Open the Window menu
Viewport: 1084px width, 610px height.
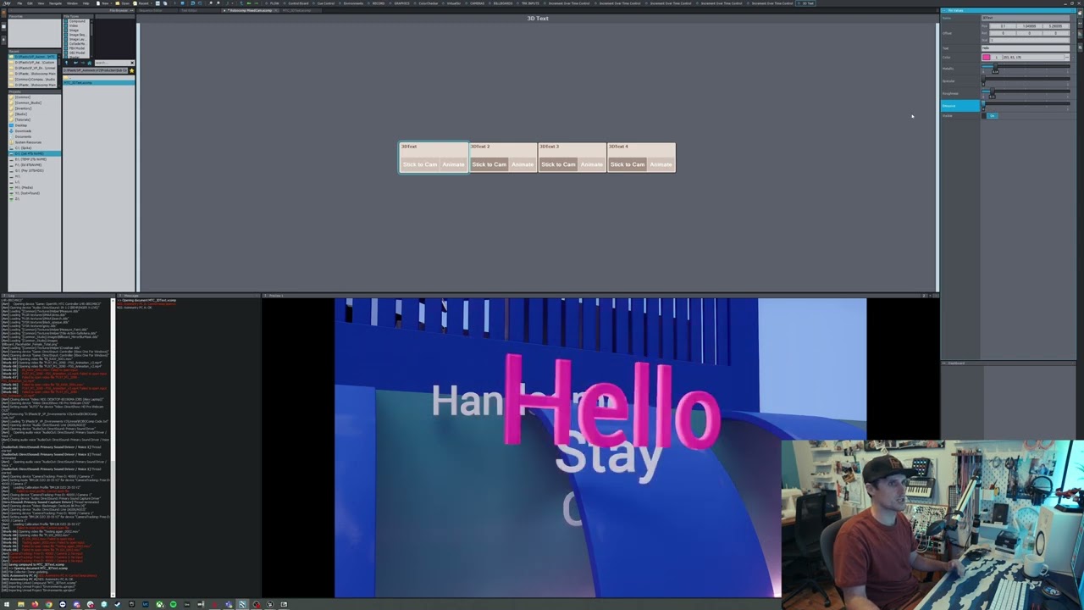click(x=72, y=3)
